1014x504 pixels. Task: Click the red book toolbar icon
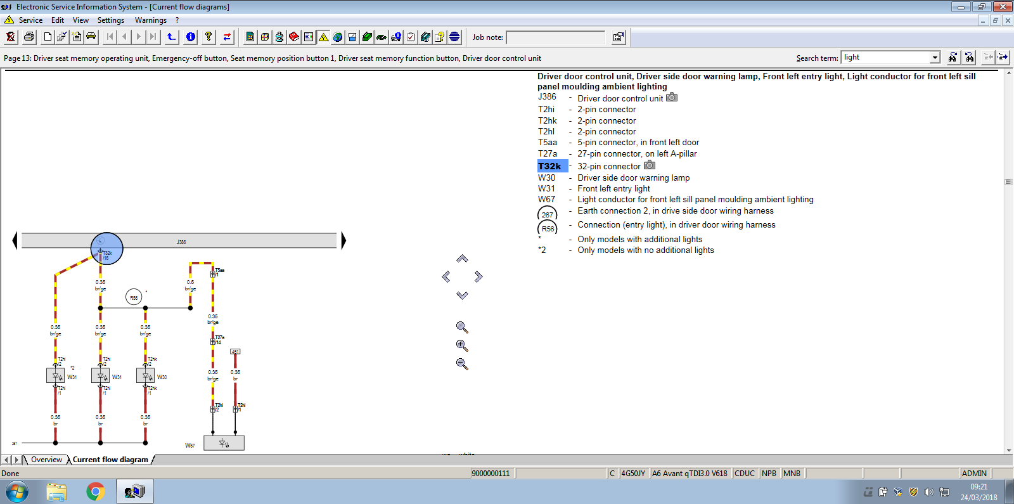pos(294,37)
